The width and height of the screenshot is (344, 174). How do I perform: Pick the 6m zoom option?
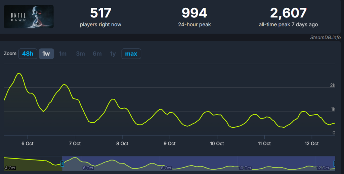pyautogui.click(x=97, y=54)
